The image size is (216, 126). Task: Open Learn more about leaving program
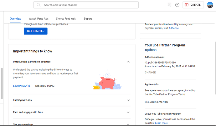coord(161,123)
